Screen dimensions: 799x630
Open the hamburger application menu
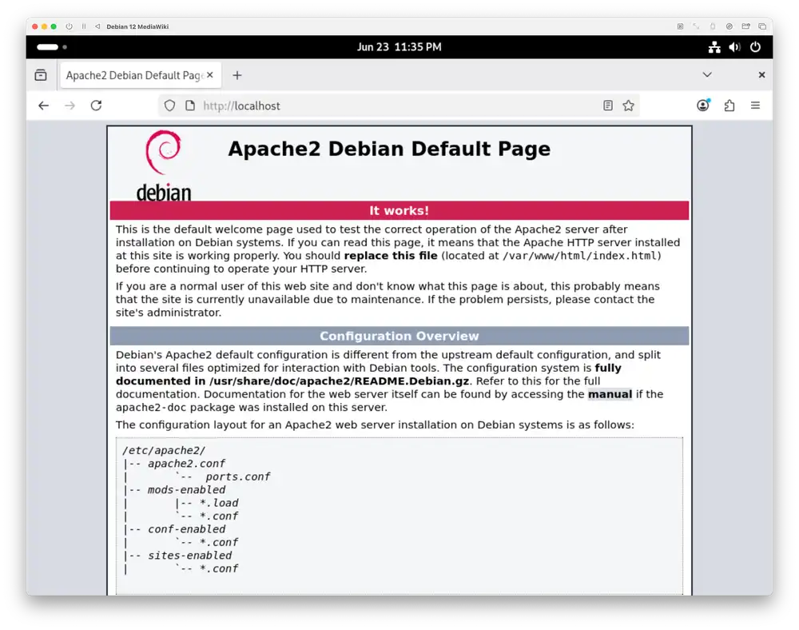755,106
